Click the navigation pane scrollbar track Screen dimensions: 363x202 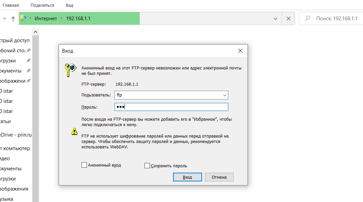coord(35,118)
